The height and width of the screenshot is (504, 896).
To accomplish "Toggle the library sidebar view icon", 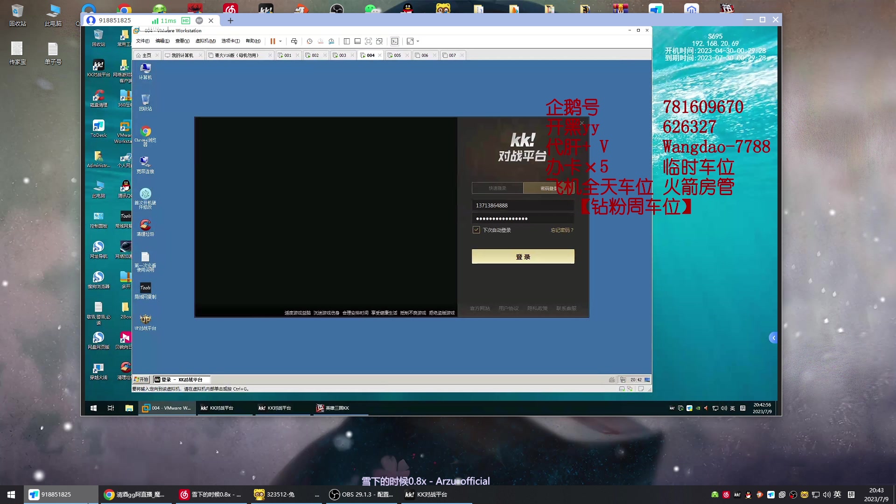I will 347,41.
